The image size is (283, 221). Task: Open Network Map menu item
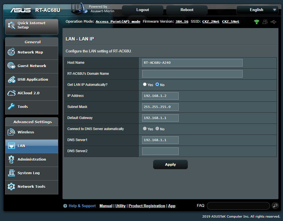tap(32, 52)
